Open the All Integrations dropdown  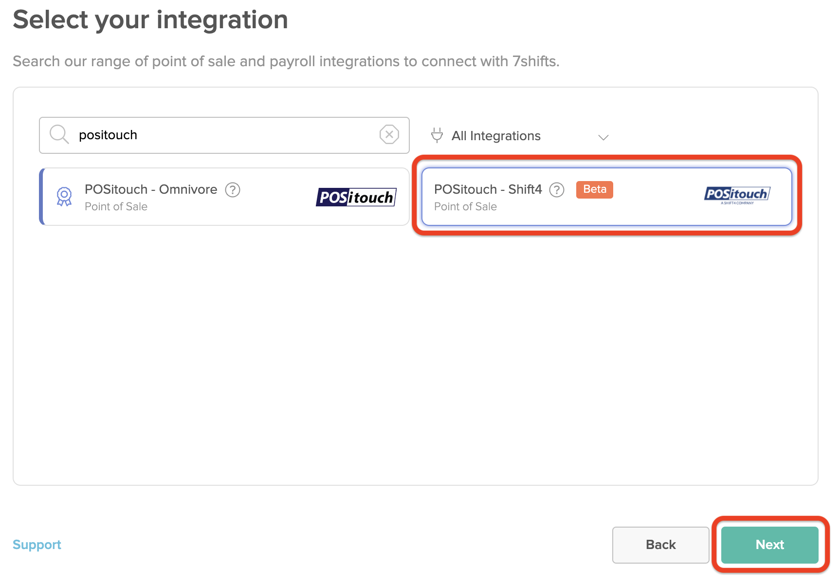pyautogui.click(x=520, y=136)
